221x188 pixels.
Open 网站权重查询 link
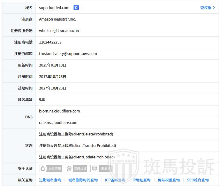(x=169, y=180)
